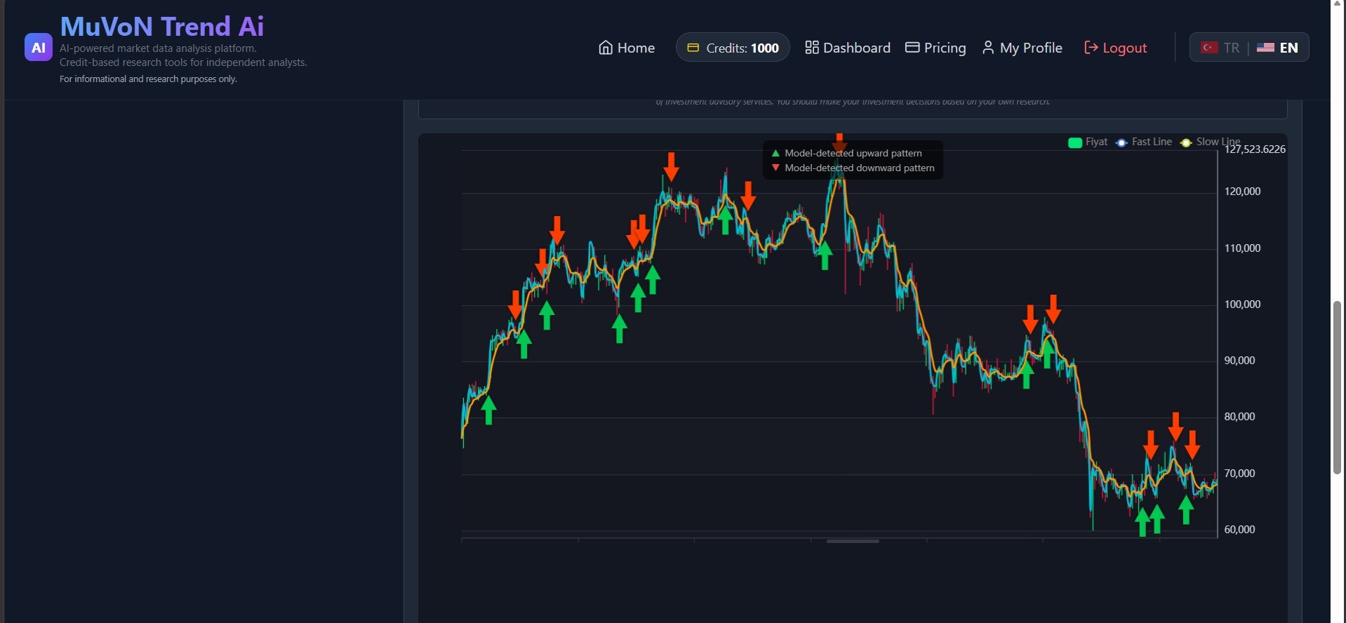
Task: Click the US flag icon
Action: pos(1265,48)
